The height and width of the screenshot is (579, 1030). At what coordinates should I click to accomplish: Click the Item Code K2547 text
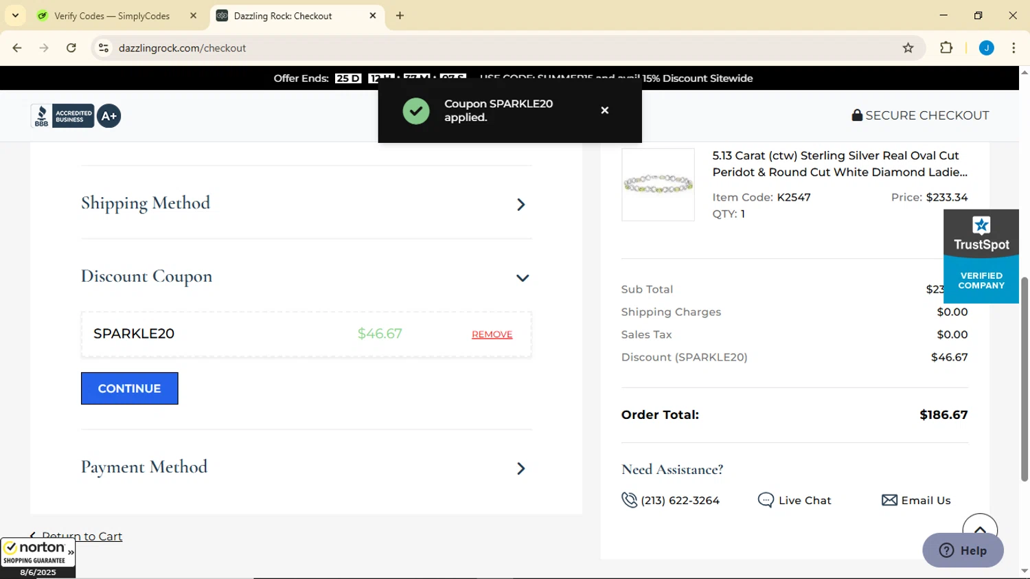(x=762, y=197)
